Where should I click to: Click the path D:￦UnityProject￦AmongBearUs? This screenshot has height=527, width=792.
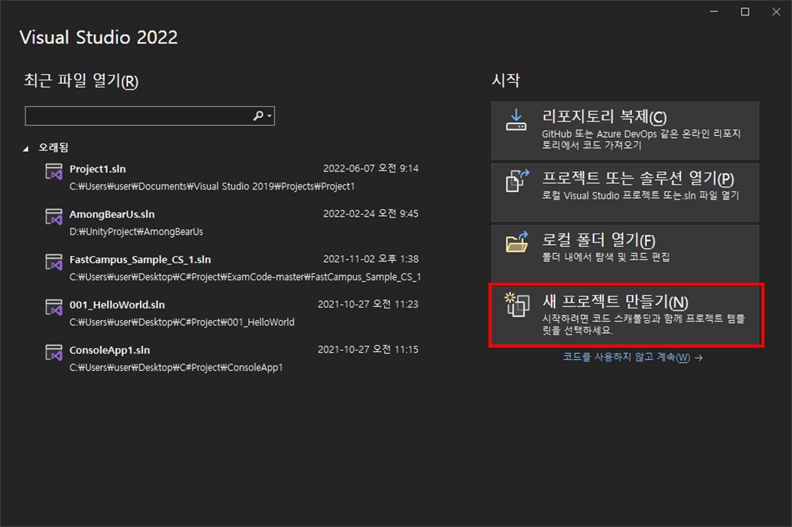136,232
